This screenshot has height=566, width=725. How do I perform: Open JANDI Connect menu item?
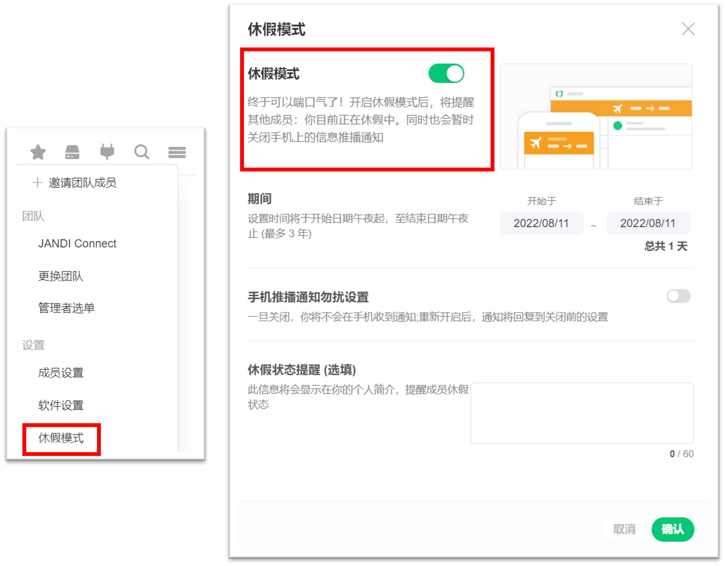click(x=77, y=244)
